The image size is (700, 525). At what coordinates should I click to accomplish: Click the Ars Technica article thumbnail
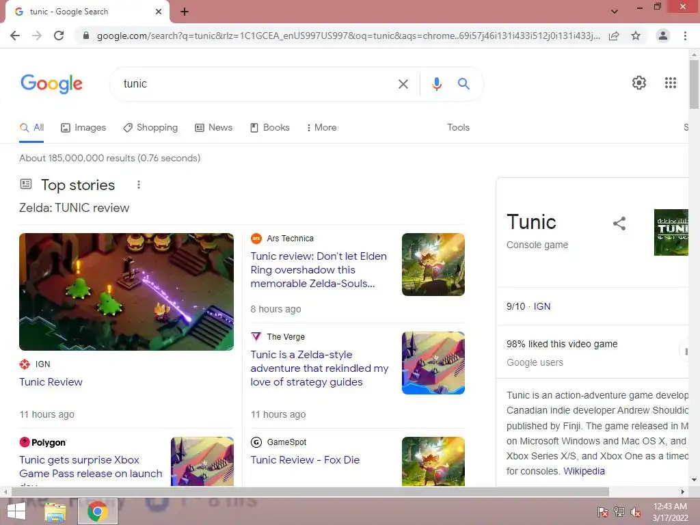(433, 265)
